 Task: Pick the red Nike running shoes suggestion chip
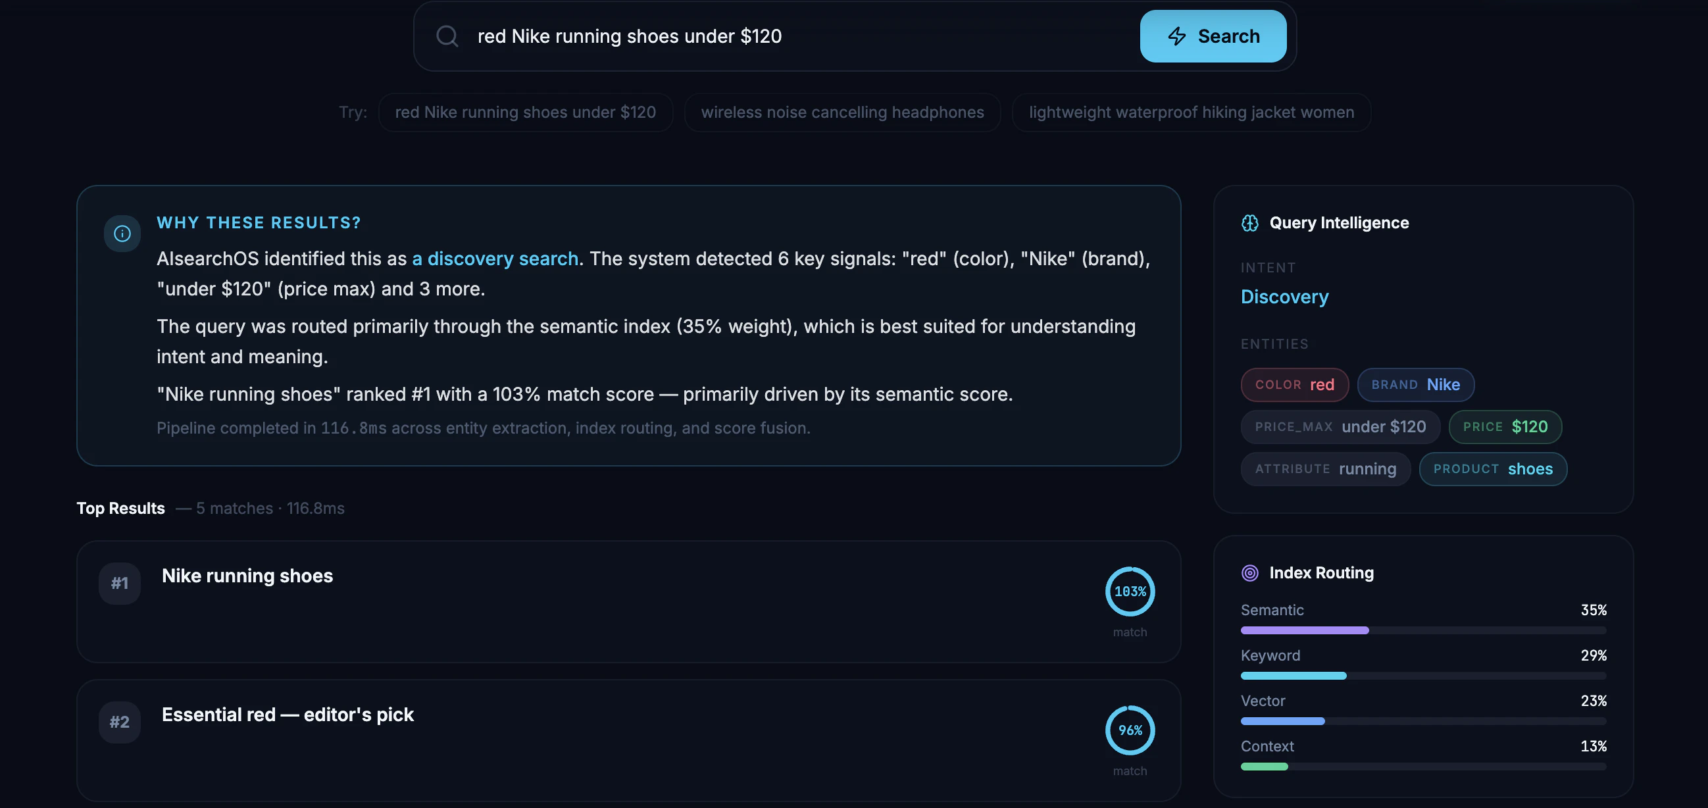pos(525,112)
